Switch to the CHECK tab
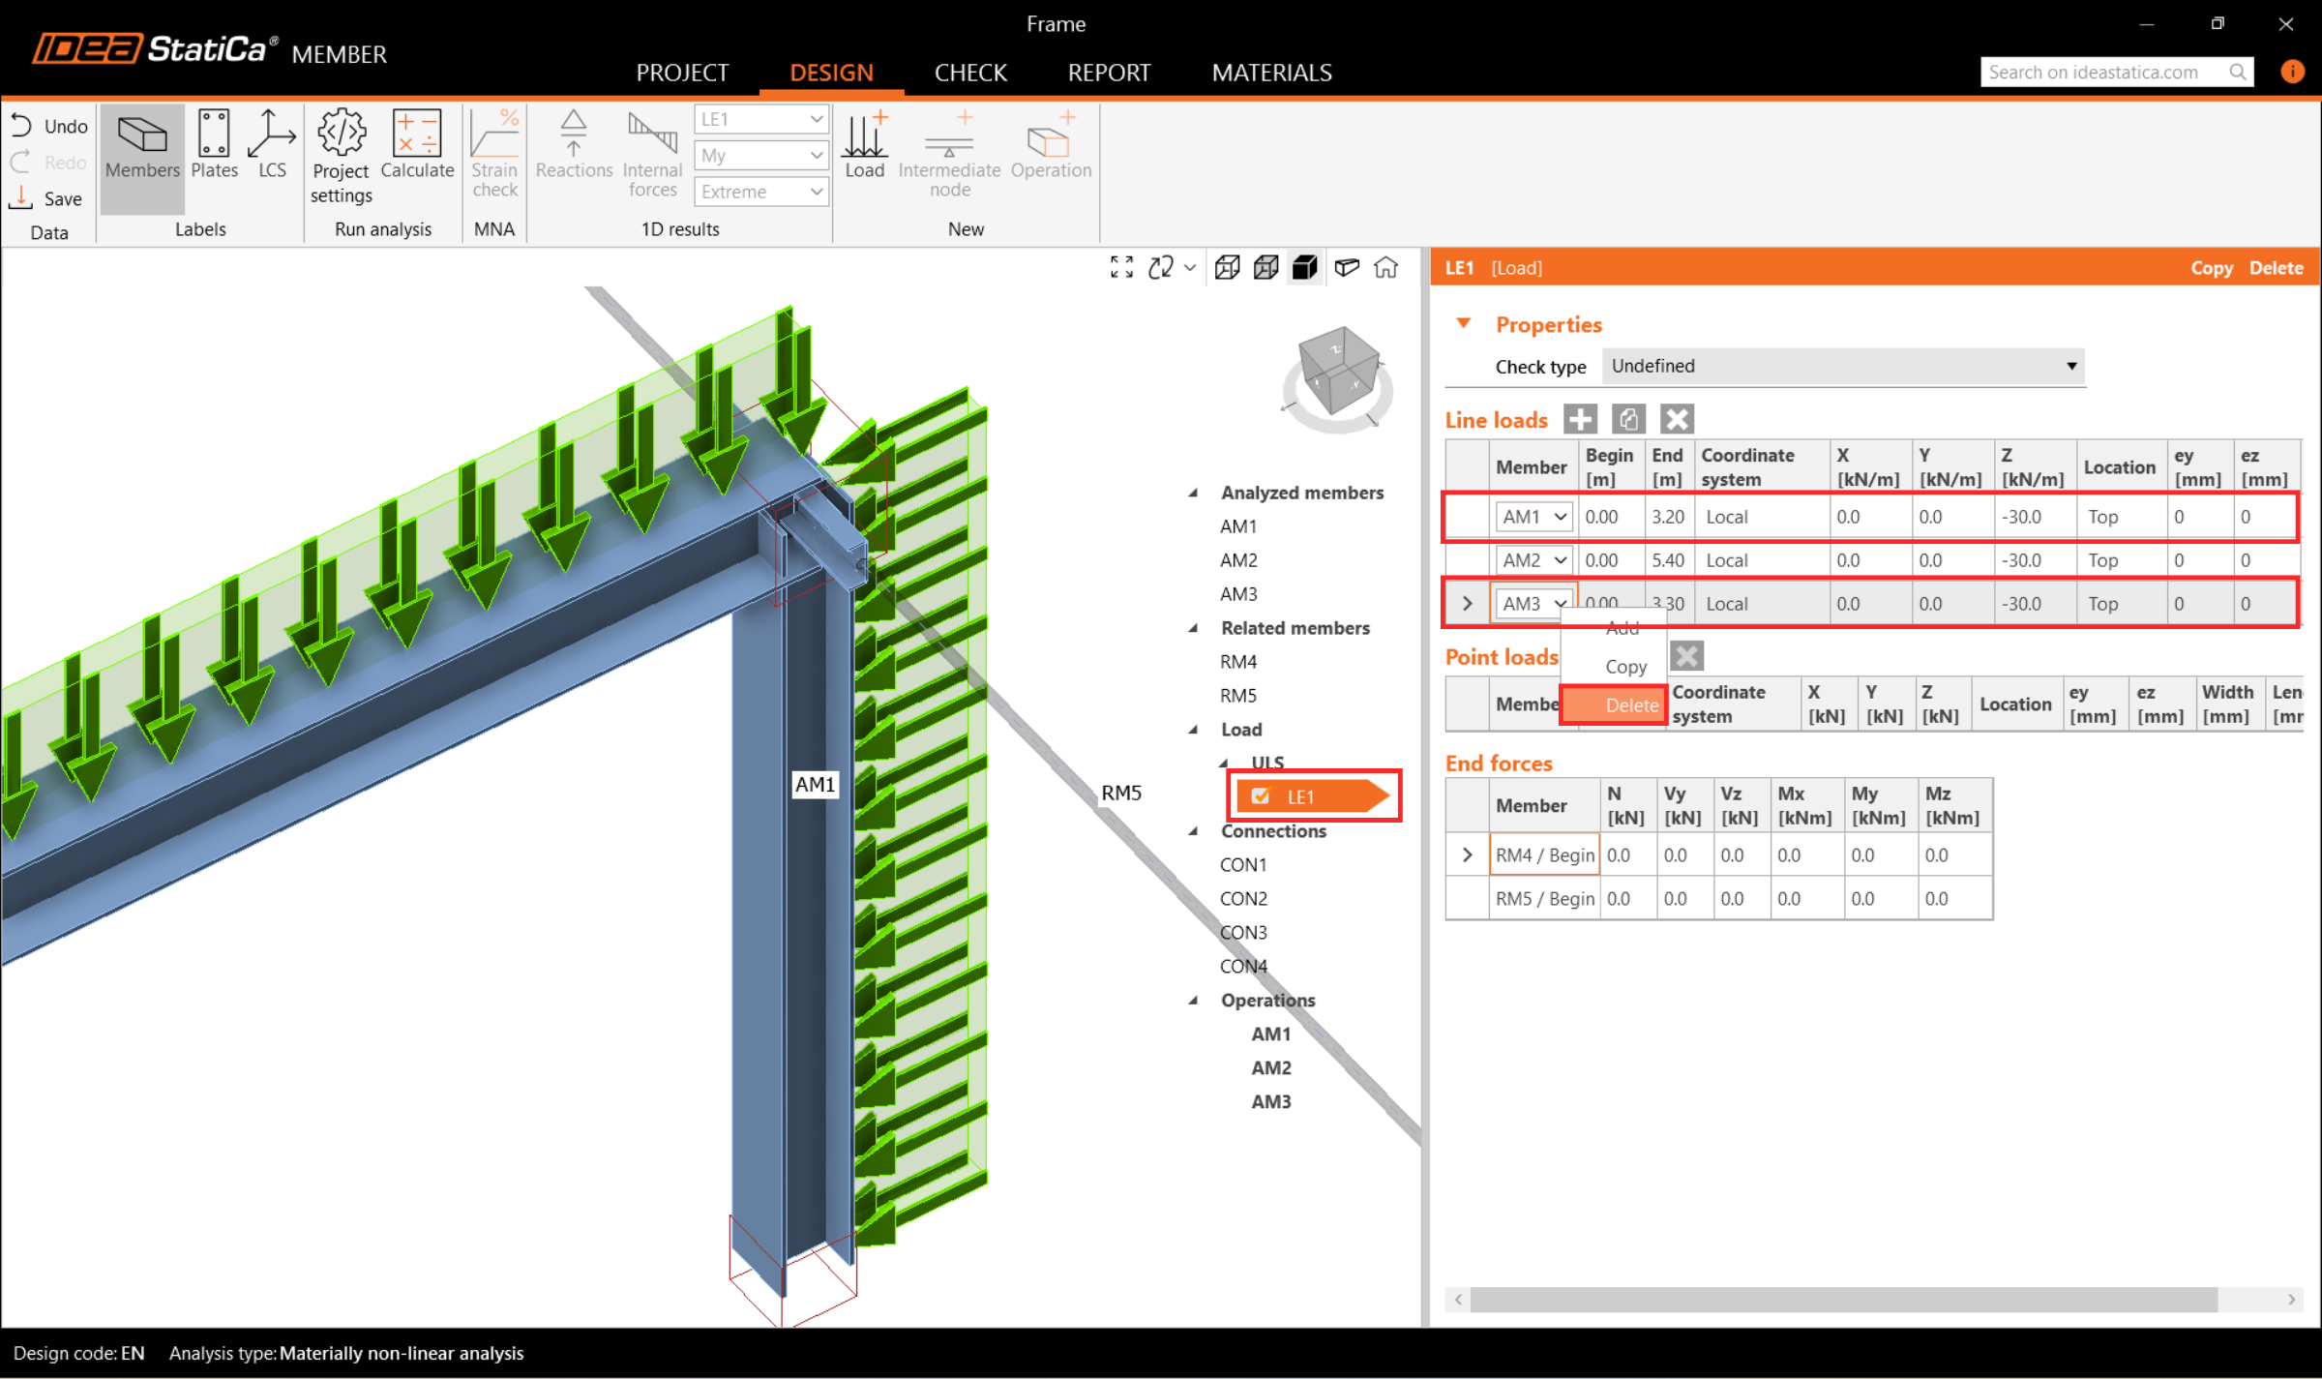The width and height of the screenshot is (2322, 1379). (970, 73)
